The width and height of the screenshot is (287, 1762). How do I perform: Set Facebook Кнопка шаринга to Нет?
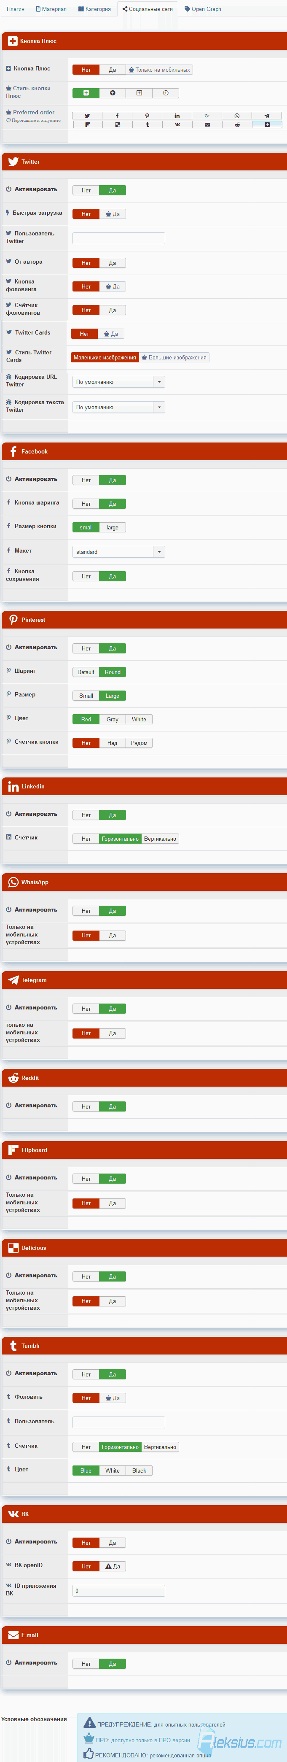[x=86, y=503]
